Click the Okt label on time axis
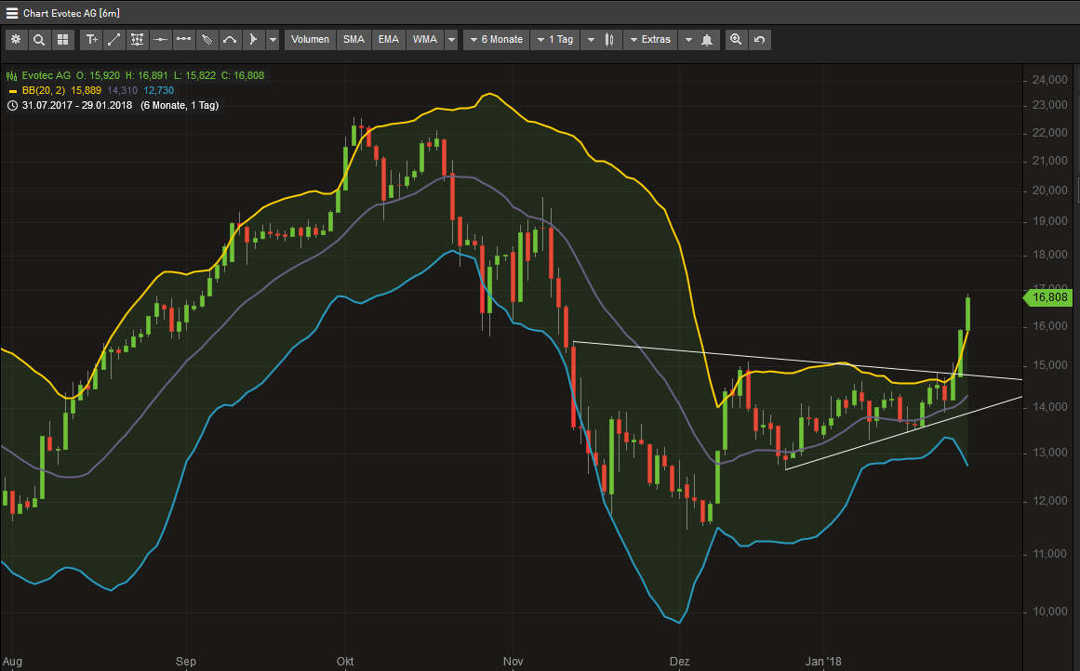Screen dimensions: 1080x671 (345, 662)
